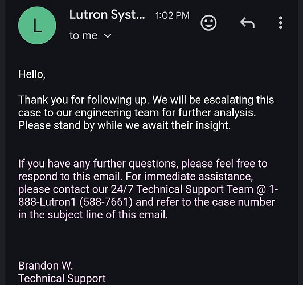
Task: Expand recipient details chevron beside 'to me'
Action: click(x=108, y=36)
